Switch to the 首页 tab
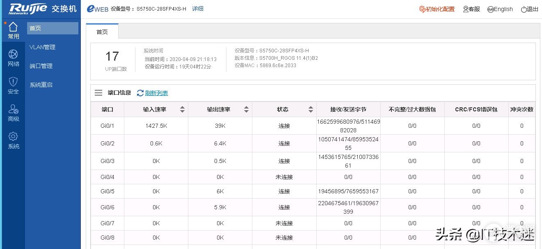Screen dimensions: 542x249 [102, 32]
